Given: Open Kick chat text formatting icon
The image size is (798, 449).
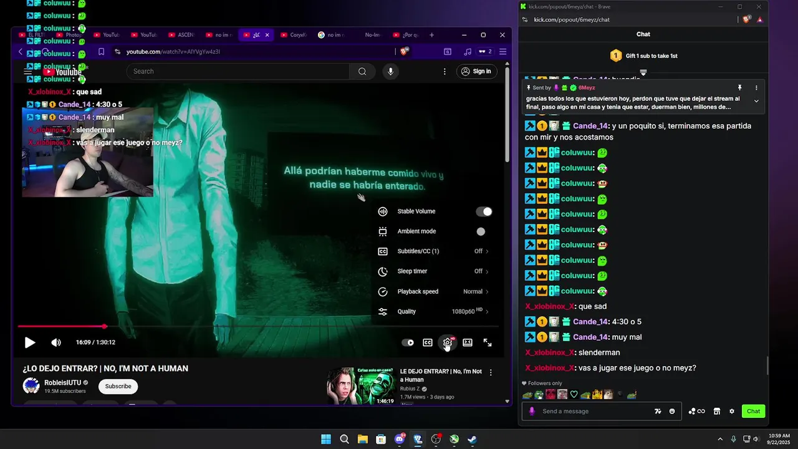Looking at the screenshot, I should pos(658,411).
